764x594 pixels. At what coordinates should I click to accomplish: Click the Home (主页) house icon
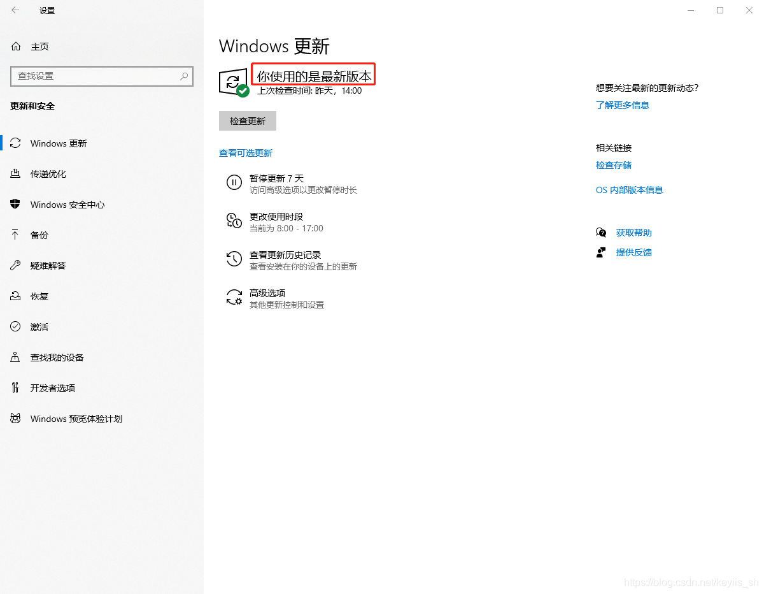point(16,47)
